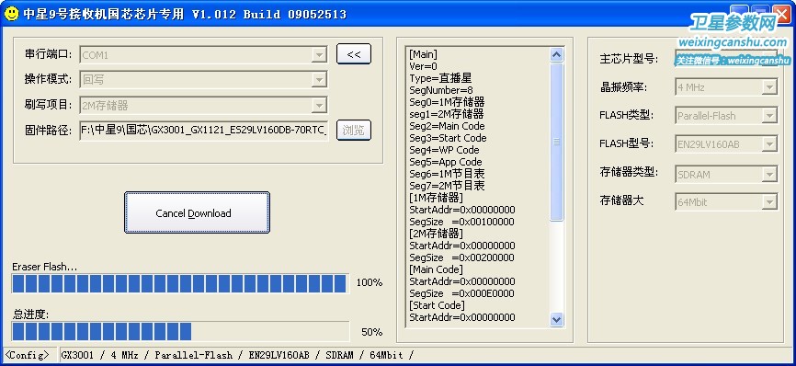This screenshot has width=796, height=366.
Task: Click the Cancel Download button
Action: [x=197, y=212]
